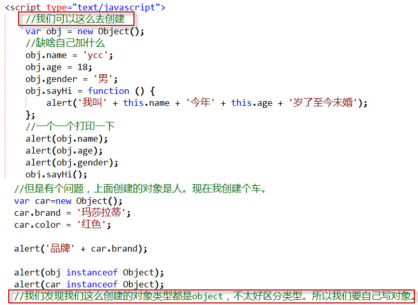Click the alert('我叫' + this.name ...) line
Image resolution: width=418 pixels, height=305 pixels.
pyautogui.click(x=207, y=103)
